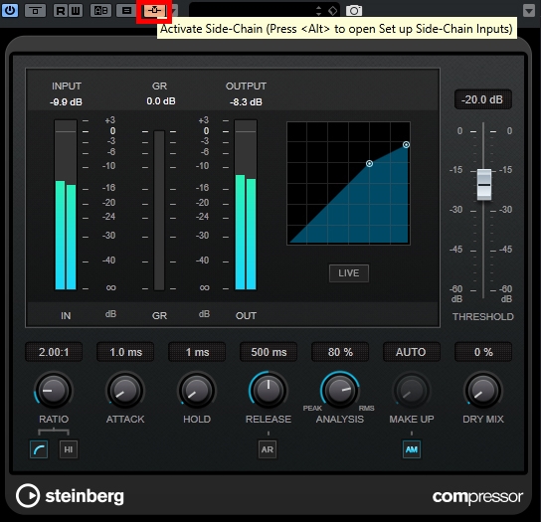The height and width of the screenshot is (522, 541).
Task: Click the THRESHOLD label
Action: [483, 317]
